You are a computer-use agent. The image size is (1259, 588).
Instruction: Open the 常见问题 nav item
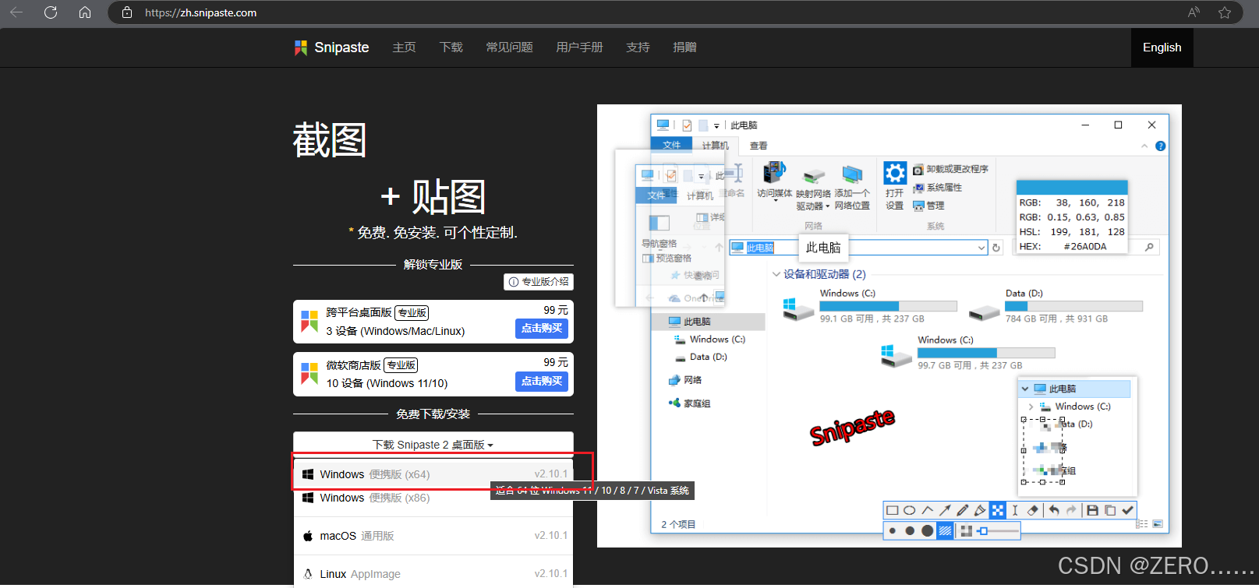coord(509,48)
